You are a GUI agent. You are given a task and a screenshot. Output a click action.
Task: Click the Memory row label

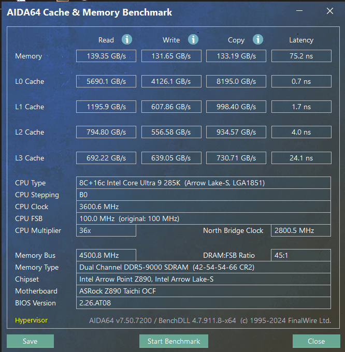coord(28,56)
